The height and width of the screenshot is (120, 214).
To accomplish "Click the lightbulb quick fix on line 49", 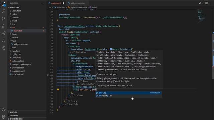I will pyautogui.click(x=58, y=90).
